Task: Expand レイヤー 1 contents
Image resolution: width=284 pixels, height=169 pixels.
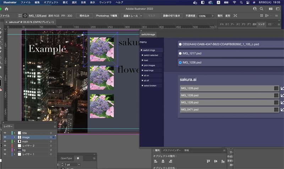Action: tap(15, 154)
